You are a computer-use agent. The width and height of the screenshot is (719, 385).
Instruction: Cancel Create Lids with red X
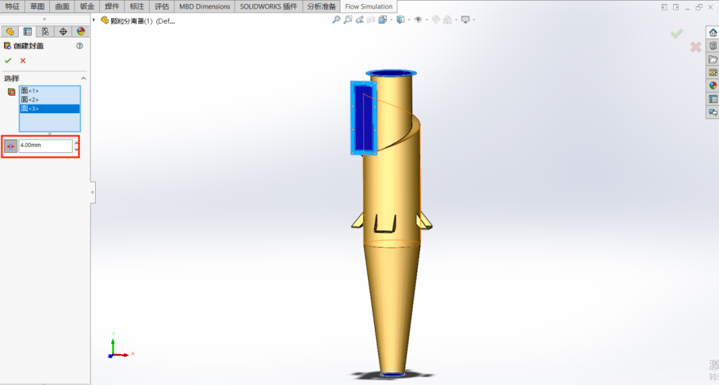click(23, 61)
